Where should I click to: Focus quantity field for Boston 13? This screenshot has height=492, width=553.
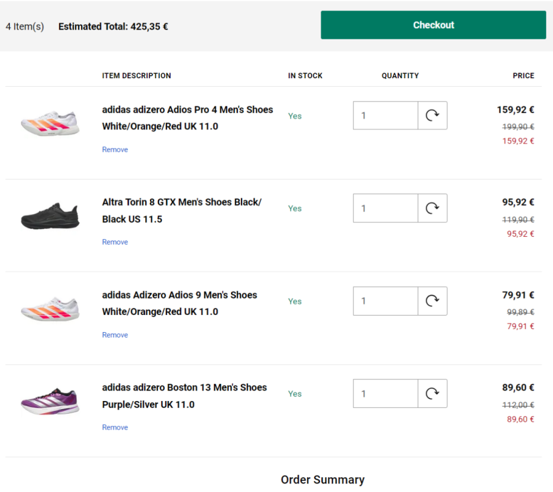click(385, 394)
